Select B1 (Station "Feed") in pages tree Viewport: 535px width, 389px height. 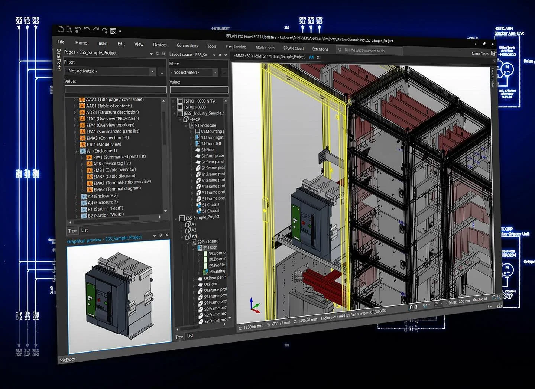[106, 208]
